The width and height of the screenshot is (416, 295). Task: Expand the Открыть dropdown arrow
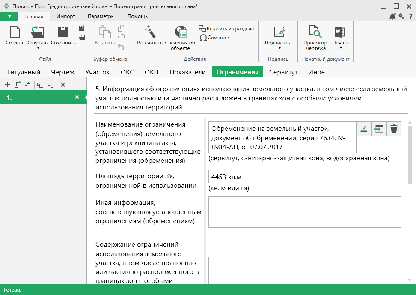click(x=38, y=48)
